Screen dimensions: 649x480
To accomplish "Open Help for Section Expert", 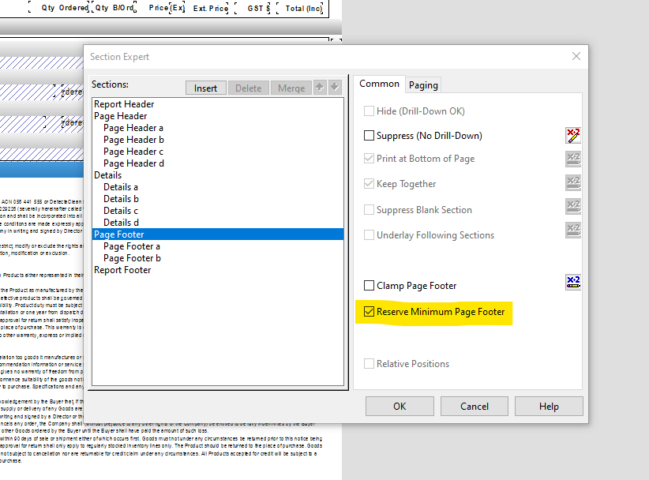I will click(549, 406).
